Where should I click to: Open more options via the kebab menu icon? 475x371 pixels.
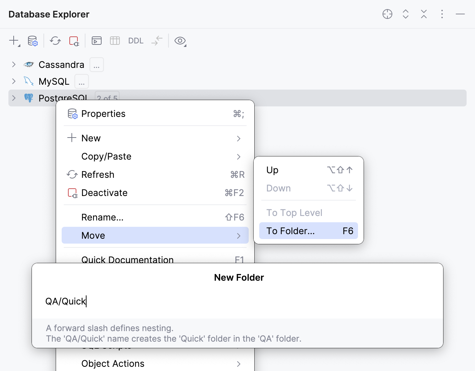(442, 14)
